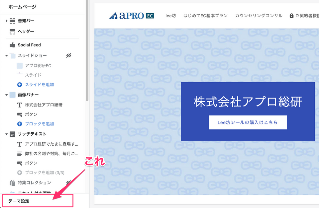
Task: Toggle visibility of スライドショー section
Action: pos(69,55)
